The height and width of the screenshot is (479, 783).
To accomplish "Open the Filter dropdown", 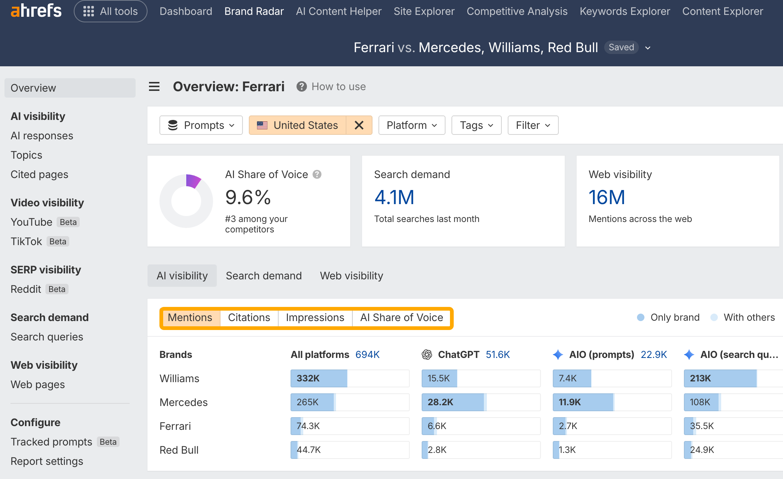I will pos(533,125).
